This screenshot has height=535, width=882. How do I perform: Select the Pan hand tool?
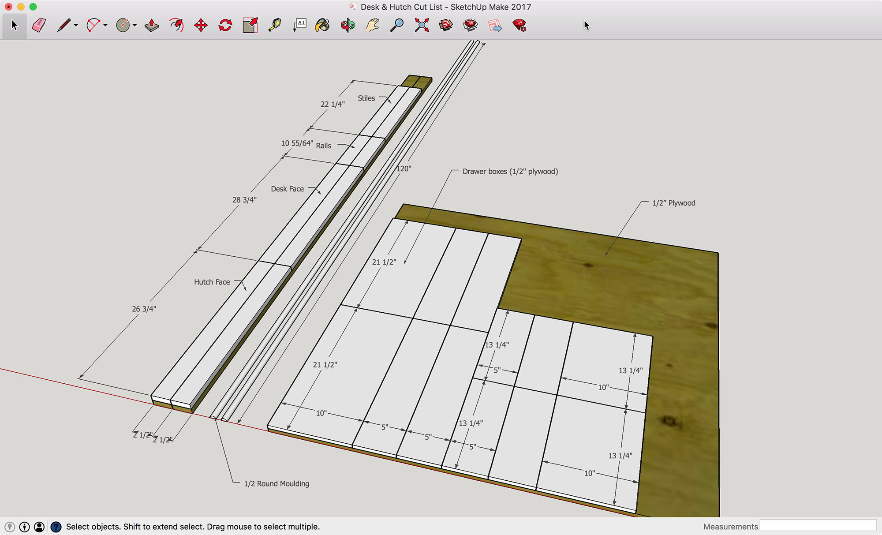click(373, 25)
